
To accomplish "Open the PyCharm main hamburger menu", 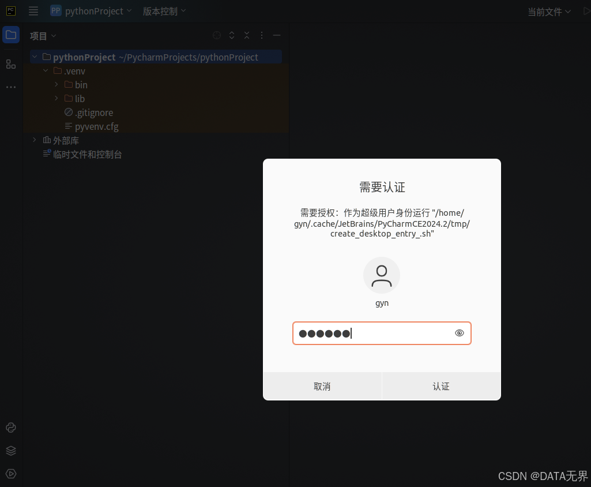I will click(33, 11).
